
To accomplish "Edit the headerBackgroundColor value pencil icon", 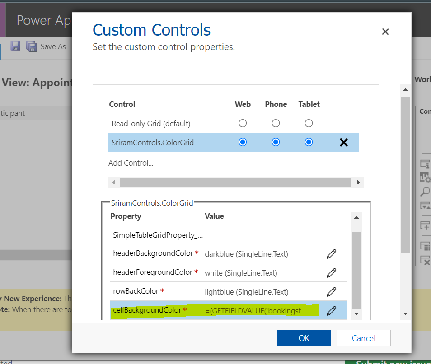I will point(331,254).
